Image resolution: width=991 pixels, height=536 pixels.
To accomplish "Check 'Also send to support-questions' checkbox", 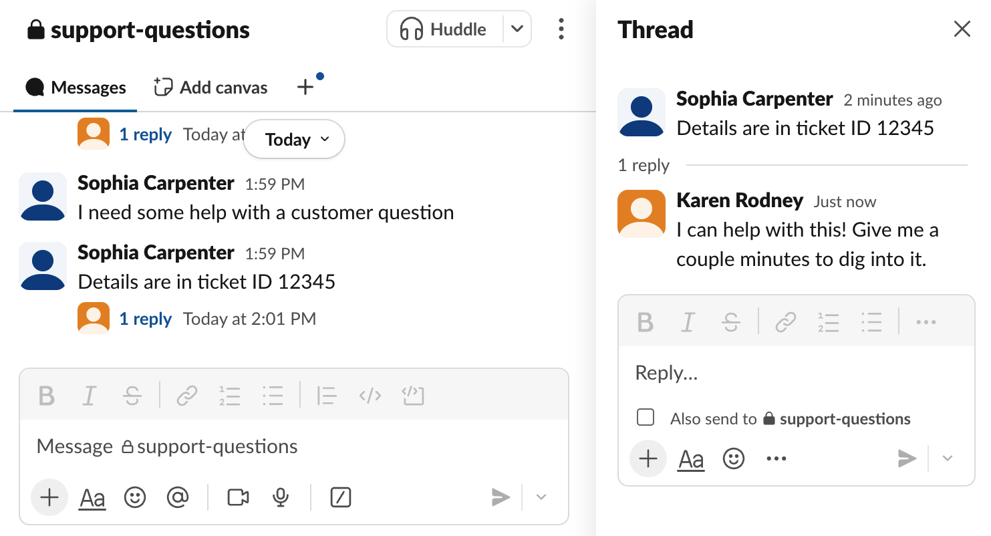I will pyautogui.click(x=646, y=418).
